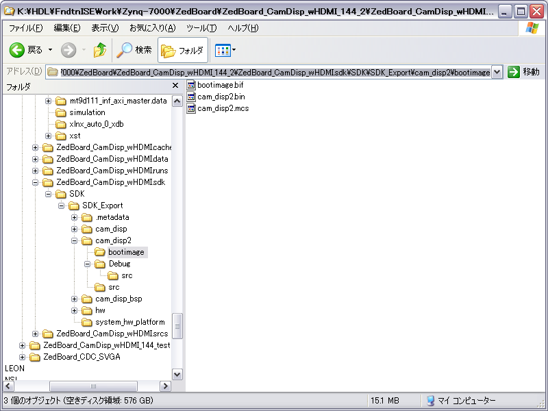Collapse ZedBoard_CamDisp_wHDMI.sdk node

(36, 182)
